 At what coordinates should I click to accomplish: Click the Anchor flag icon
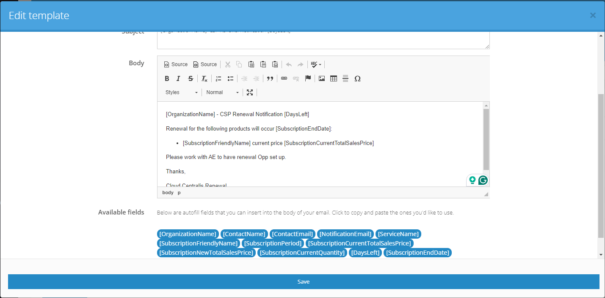[x=308, y=78]
